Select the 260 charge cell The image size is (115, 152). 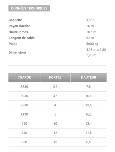24,142
